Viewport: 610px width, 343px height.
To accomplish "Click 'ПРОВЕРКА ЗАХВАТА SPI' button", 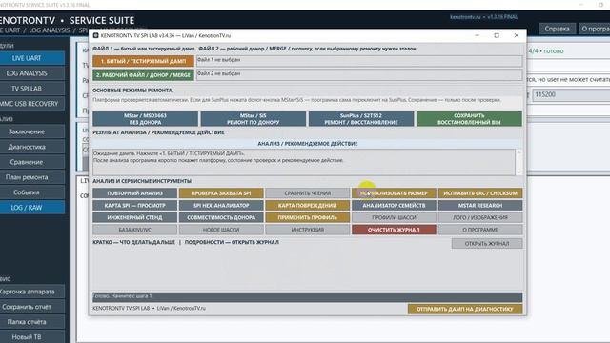I will click(x=221, y=192).
